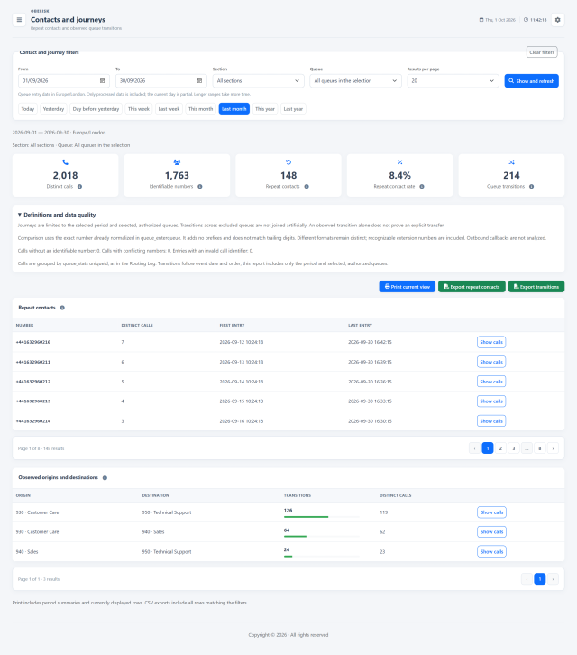Click the phone icon above 2,018
Screen dimensions: 577x655
[x=65, y=162]
